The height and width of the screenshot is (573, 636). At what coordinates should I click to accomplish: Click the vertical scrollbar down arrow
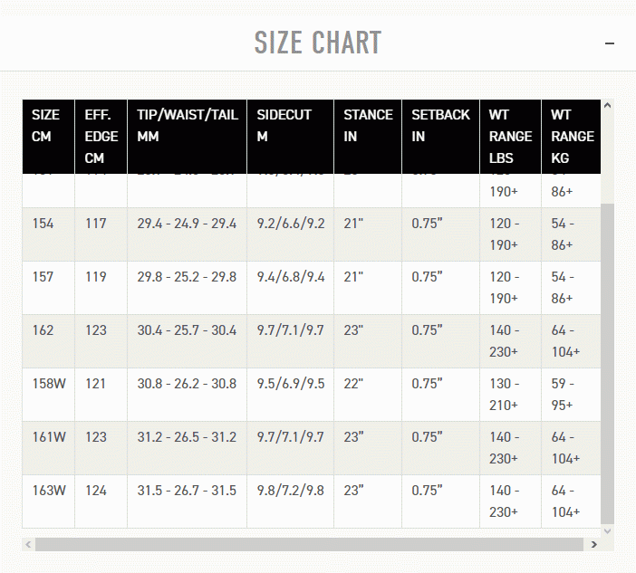coord(607,530)
